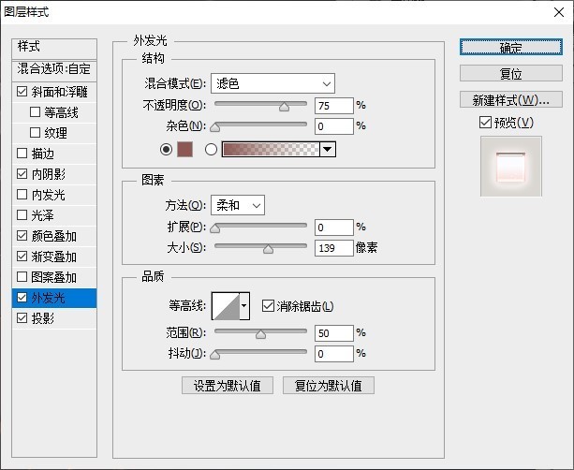Open the 混合模式 blend mode dropdown

click(x=272, y=83)
